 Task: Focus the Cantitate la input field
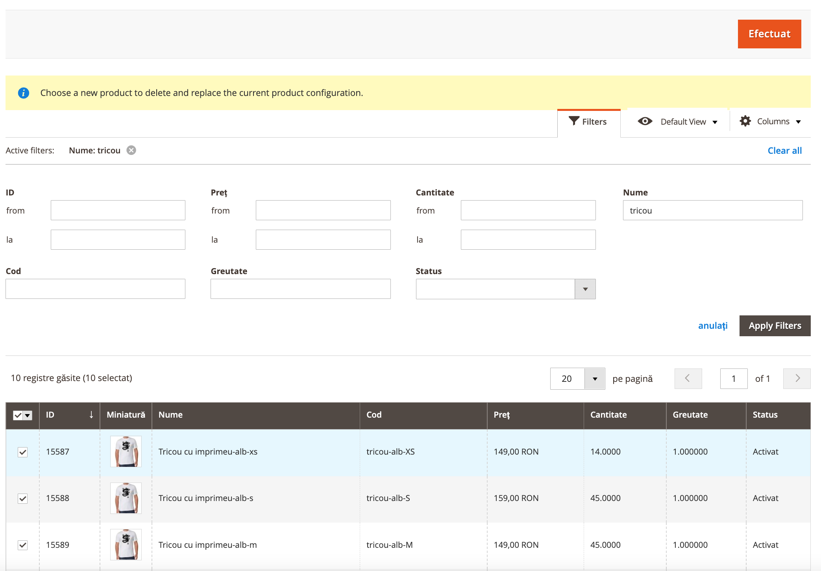(528, 239)
